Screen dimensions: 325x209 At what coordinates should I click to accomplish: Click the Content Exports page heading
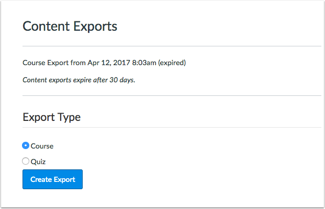pyautogui.click(x=70, y=26)
